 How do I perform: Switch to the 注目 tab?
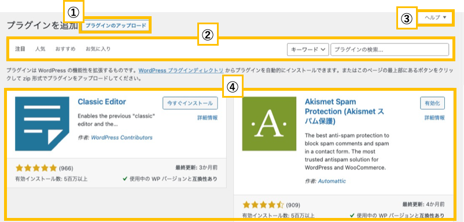(20, 49)
